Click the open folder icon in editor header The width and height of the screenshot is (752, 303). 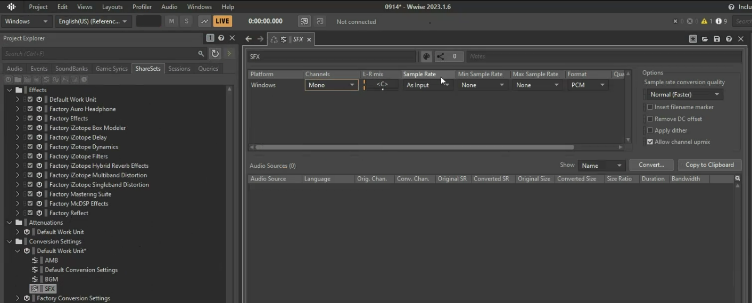coord(705,39)
